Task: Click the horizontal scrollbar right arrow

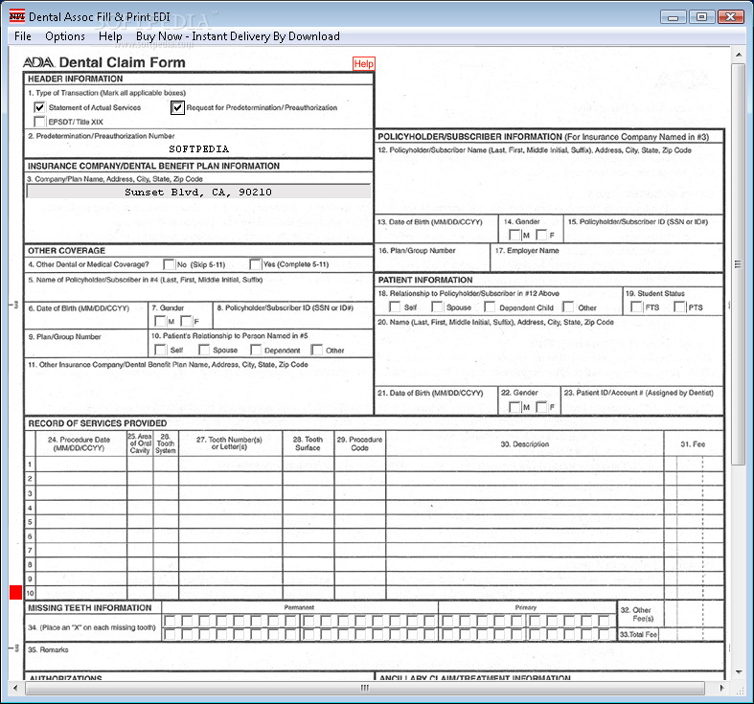Action: coord(721,688)
